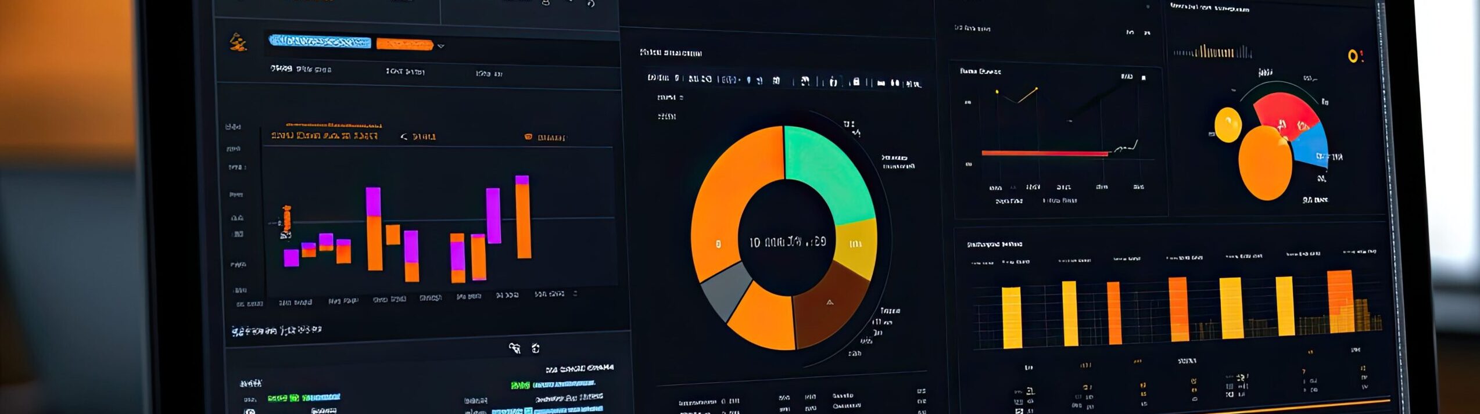Click the left icon above the bottom-left table

514,348
